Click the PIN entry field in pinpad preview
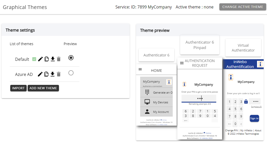Viewport: 267px width, 149px height. tap(199, 98)
